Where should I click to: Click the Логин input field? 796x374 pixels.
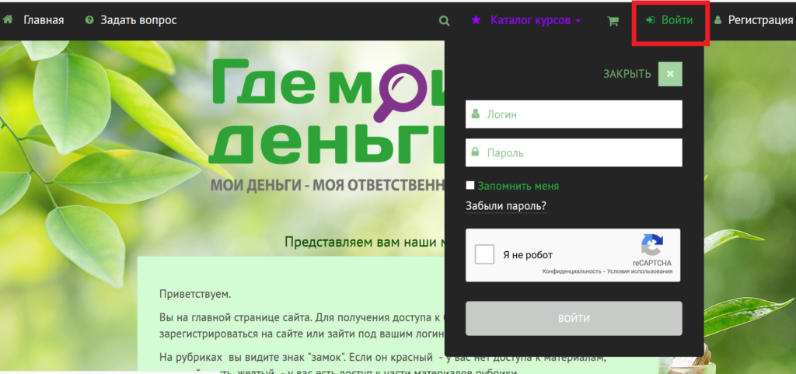point(574,114)
